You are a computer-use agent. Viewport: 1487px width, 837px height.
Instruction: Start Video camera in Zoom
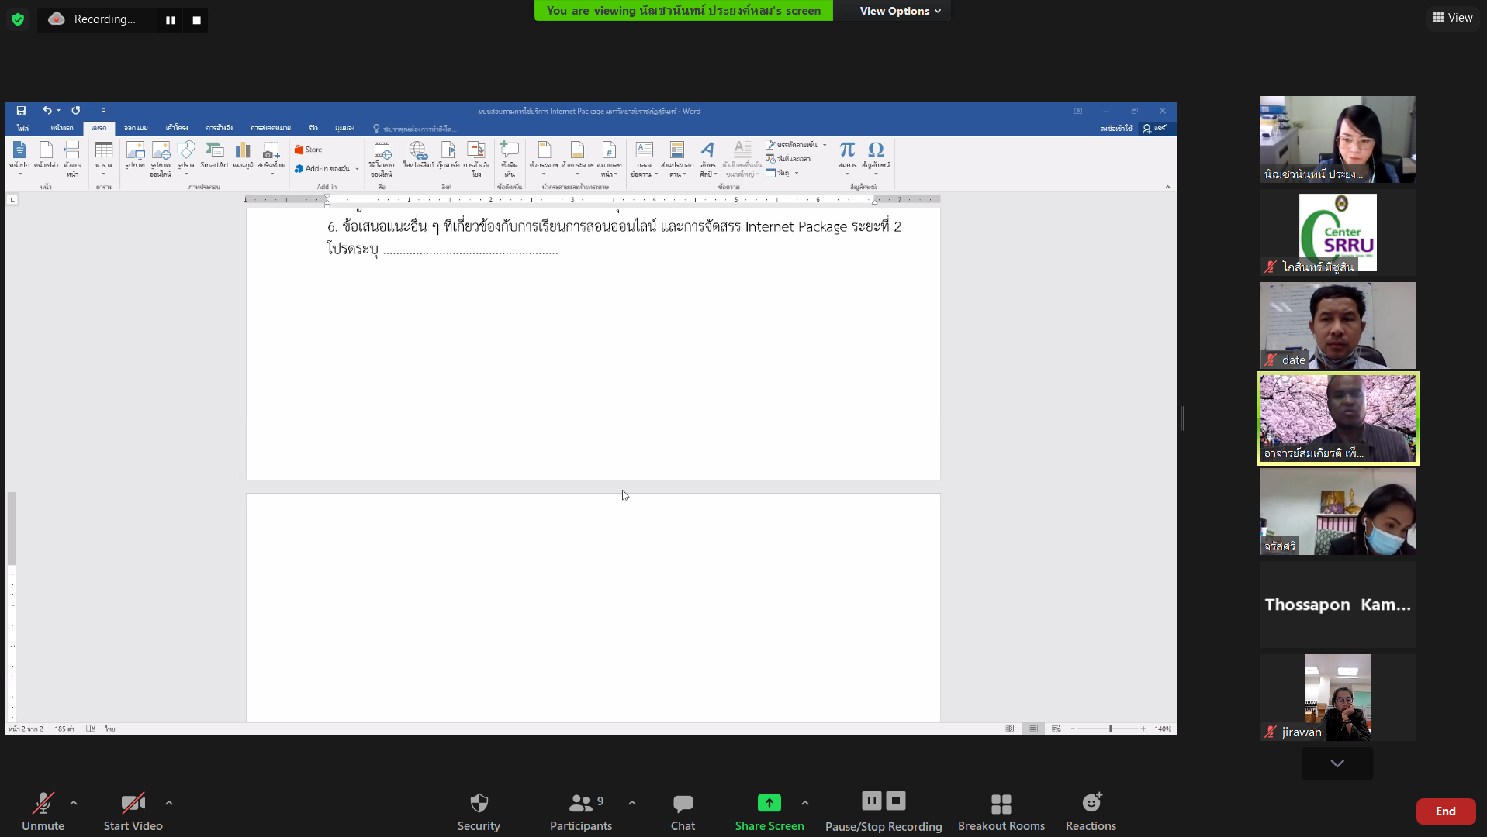click(x=133, y=811)
